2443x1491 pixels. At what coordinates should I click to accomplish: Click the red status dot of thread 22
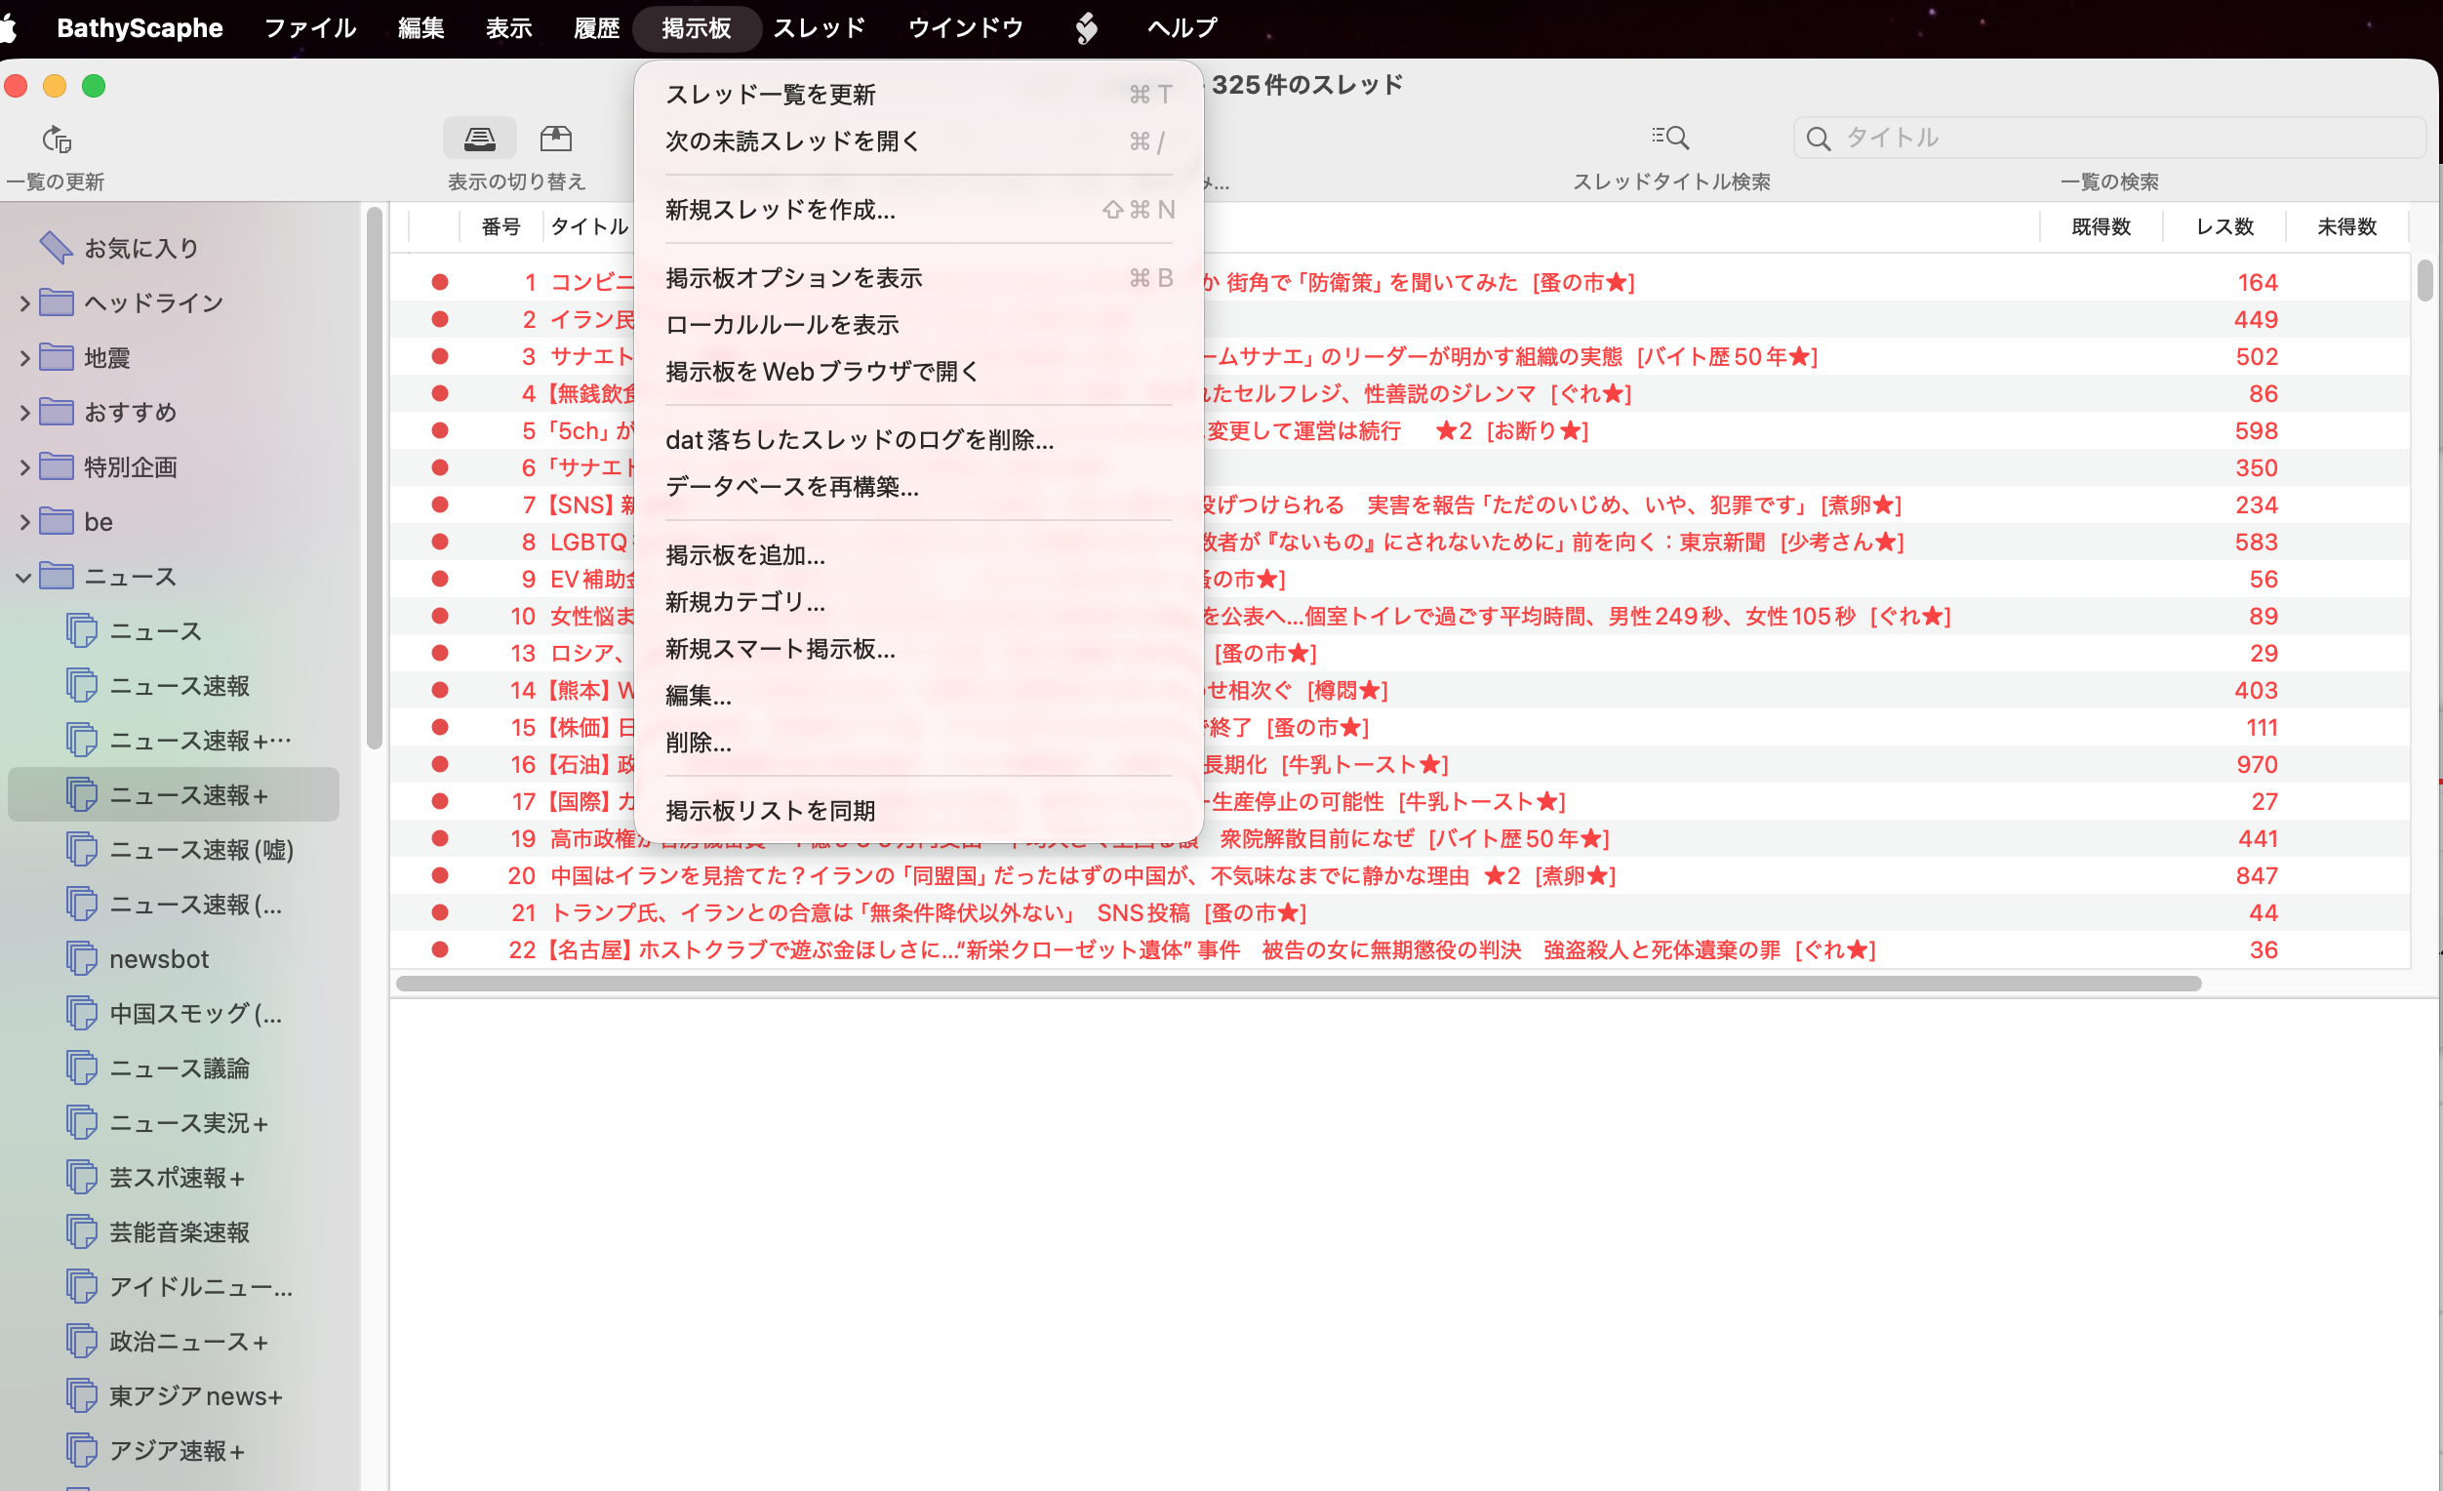point(439,949)
